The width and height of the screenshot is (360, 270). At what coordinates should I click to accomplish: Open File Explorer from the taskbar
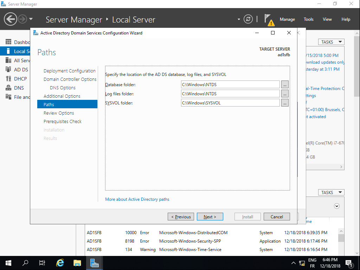(77, 263)
